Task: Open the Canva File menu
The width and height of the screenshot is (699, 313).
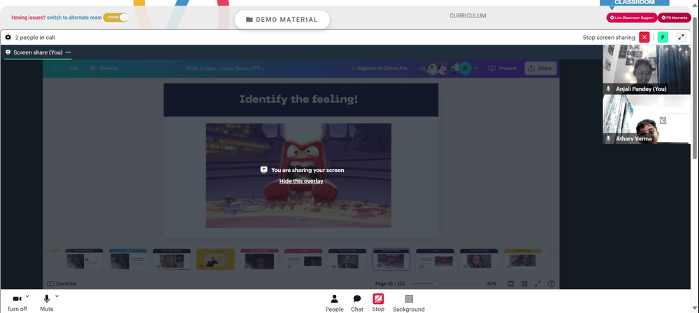Action: tap(74, 68)
